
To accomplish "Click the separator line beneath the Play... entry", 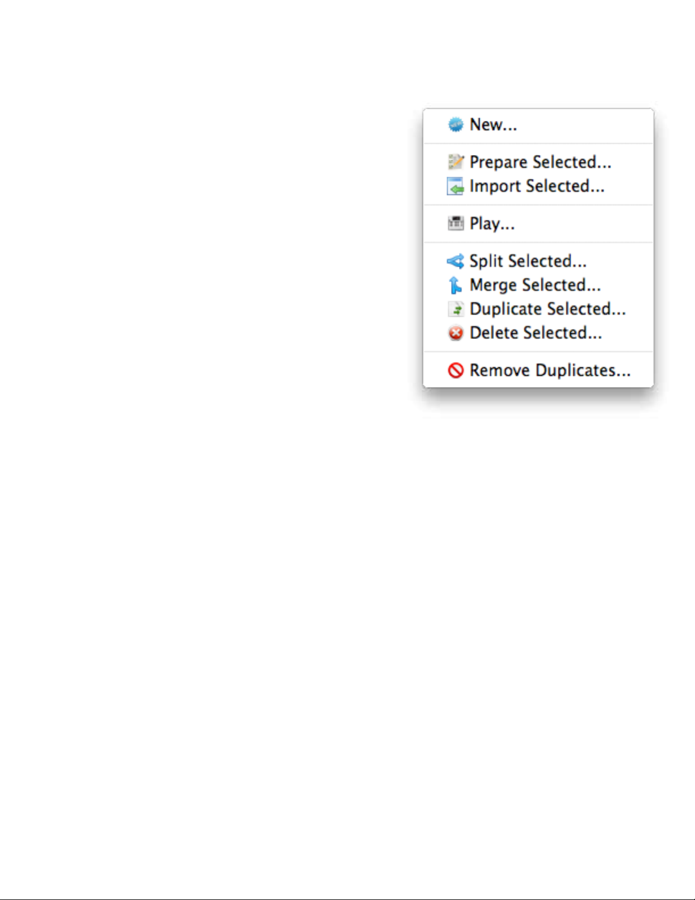I will [538, 242].
